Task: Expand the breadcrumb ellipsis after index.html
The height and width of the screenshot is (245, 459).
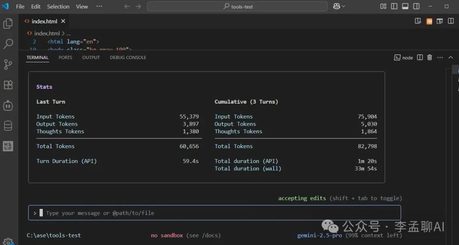Action: [x=68, y=34]
